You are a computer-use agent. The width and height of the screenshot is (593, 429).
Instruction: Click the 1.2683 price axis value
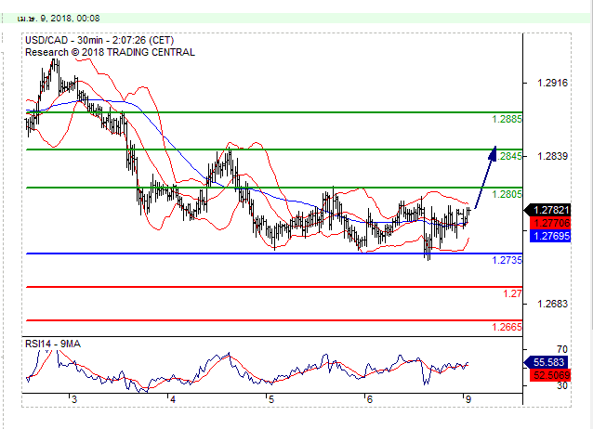tap(552, 304)
